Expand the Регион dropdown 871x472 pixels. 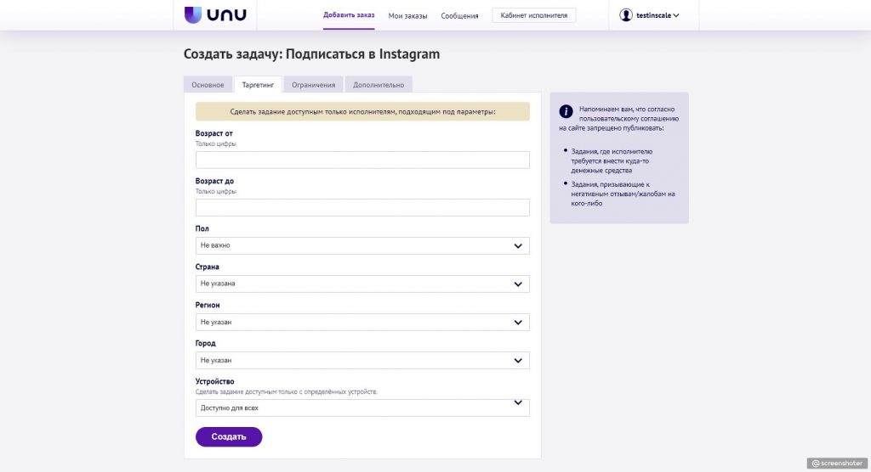(x=362, y=323)
